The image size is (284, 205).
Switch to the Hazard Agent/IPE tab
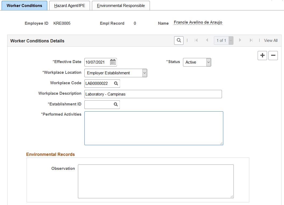tap(69, 5)
